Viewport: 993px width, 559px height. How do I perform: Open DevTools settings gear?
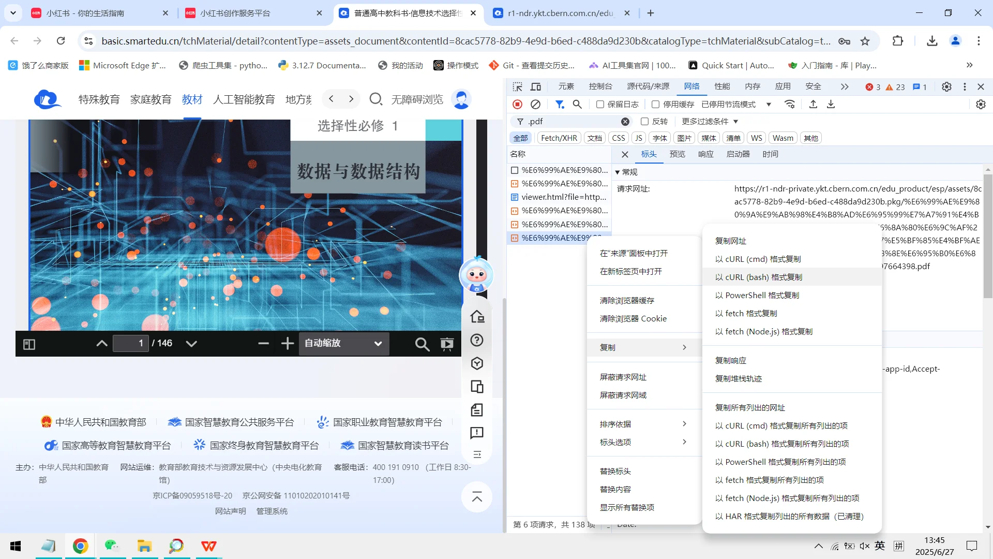tap(946, 87)
